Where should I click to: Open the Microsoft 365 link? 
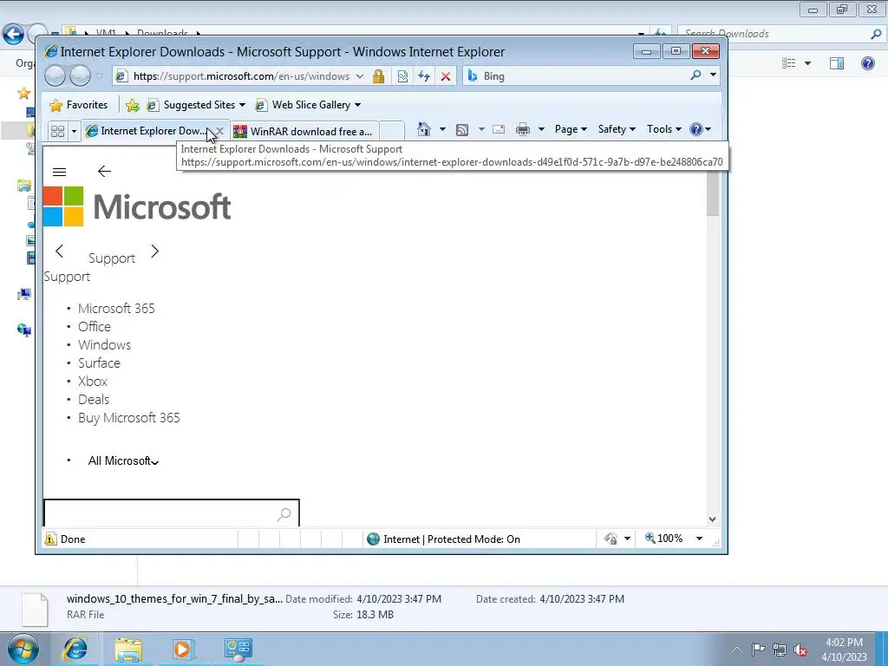116,308
